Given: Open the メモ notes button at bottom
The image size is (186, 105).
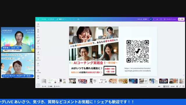Looking at the screenshot, I should [44, 86].
